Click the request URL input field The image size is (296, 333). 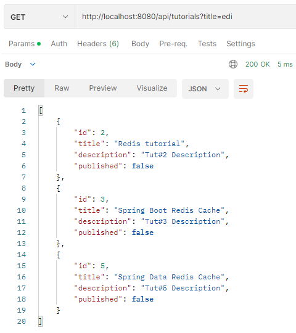[186, 17]
